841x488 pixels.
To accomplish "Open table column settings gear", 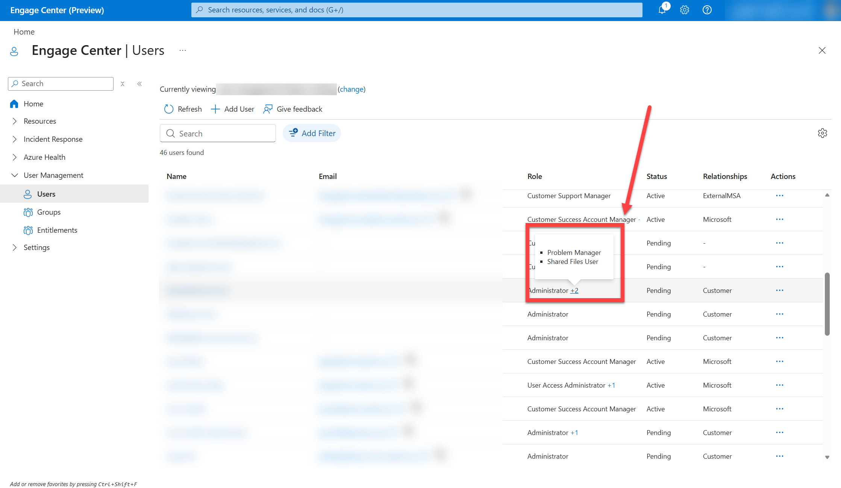I will [822, 133].
